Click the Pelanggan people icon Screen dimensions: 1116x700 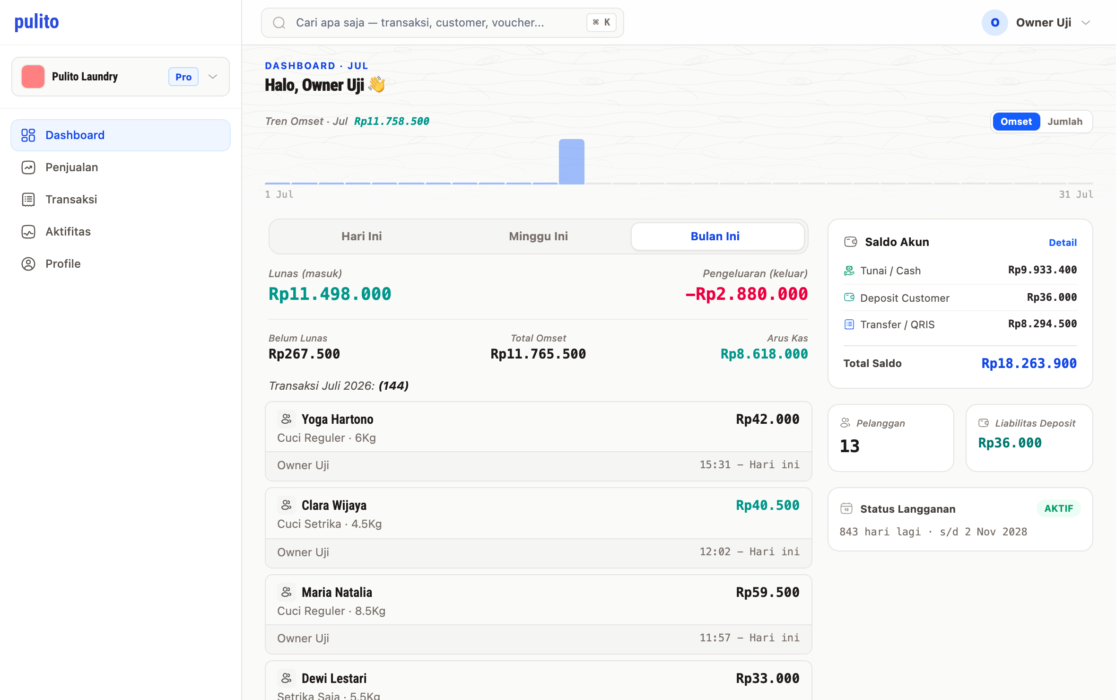[x=846, y=423]
